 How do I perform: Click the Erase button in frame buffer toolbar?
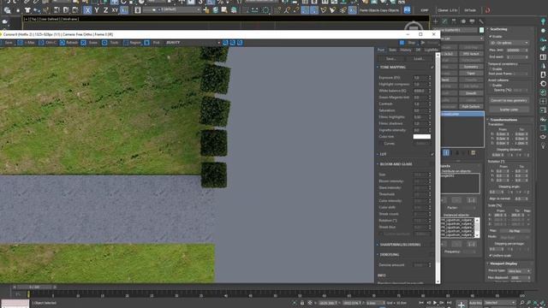[90, 43]
